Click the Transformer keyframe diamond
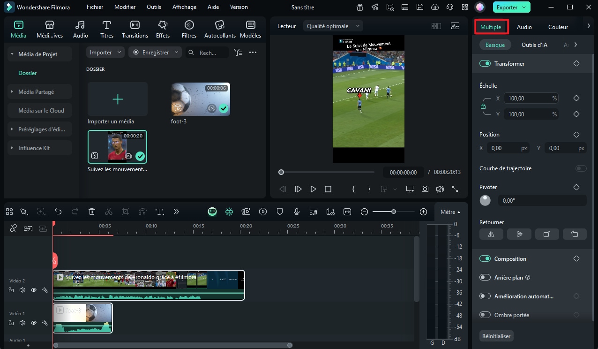The image size is (598, 349). point(576,63)
